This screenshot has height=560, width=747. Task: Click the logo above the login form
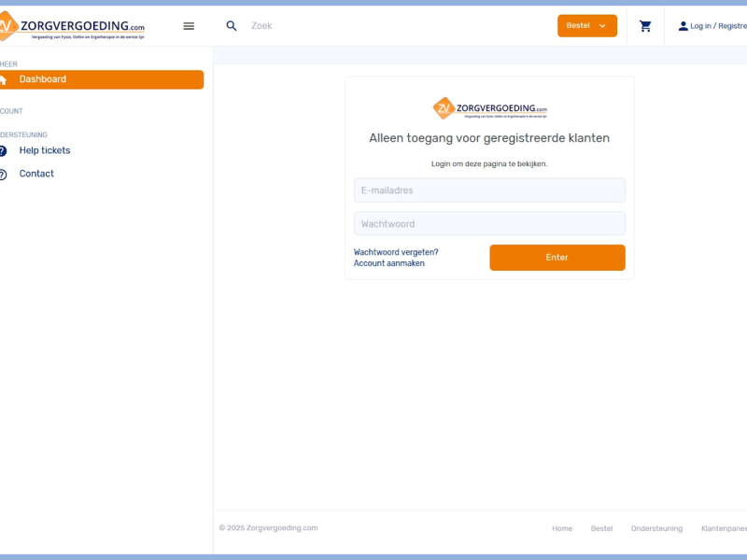click(489, 108)
